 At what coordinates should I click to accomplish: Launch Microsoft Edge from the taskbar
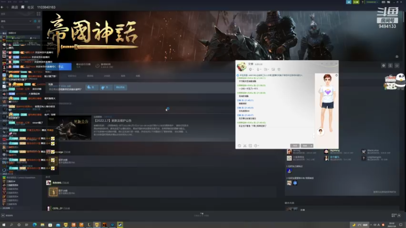(35, 225)
